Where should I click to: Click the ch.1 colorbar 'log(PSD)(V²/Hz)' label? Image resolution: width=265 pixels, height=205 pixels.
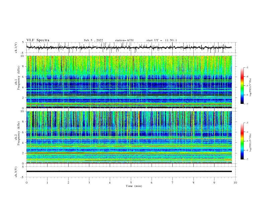251,87
